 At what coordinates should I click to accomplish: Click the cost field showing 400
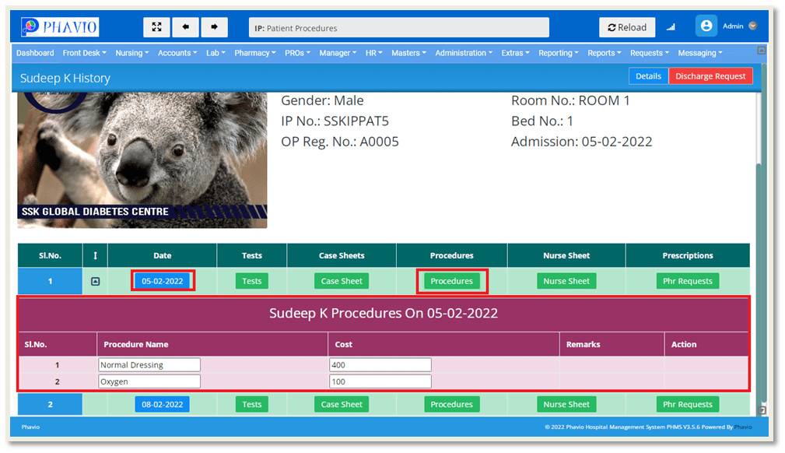tap(380, 365)
